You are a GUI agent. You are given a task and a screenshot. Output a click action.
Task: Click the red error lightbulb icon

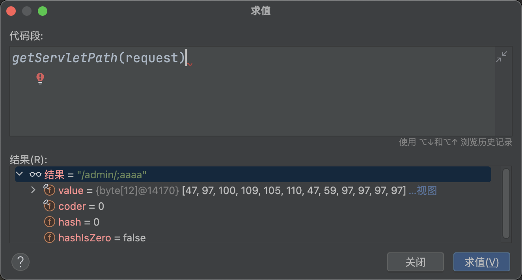pyautogui.click(x=40, y=78)
